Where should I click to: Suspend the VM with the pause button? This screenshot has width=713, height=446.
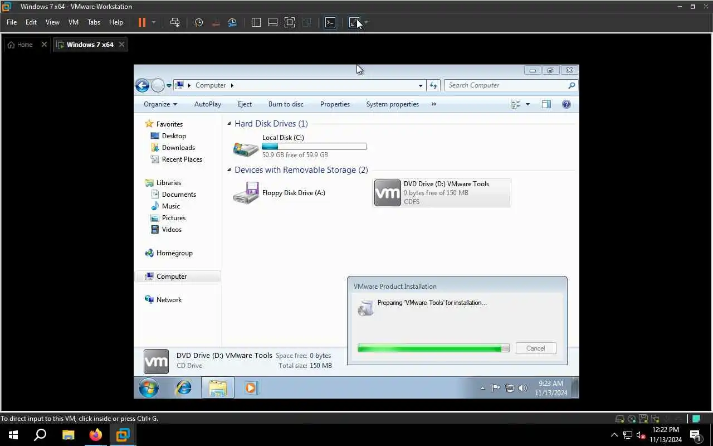tap(141, 22)
